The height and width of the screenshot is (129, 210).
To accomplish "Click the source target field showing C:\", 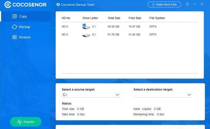I will [91, 95].
